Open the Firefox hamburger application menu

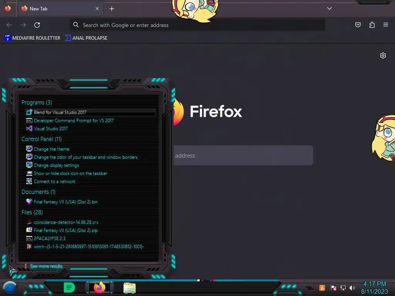[386, 25]
